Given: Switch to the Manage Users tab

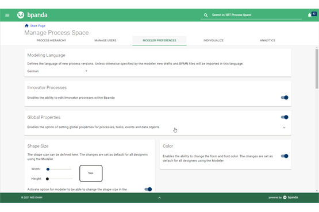Looking at the screenshot, I should [x=105, y=40].
